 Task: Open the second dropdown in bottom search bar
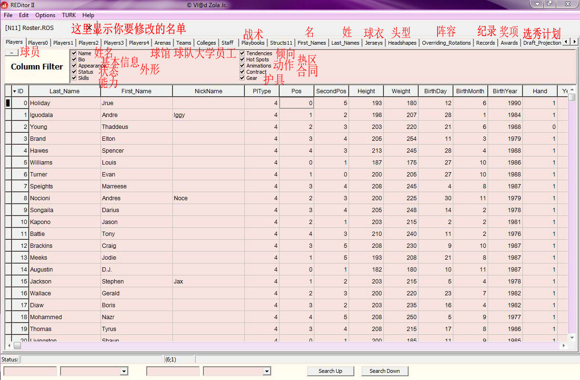click(267, 371)
